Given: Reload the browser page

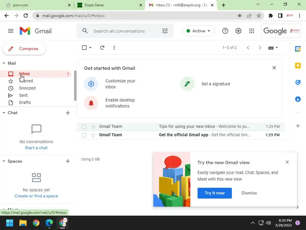Looking at the screenshot, I should [x=26, y=16].
